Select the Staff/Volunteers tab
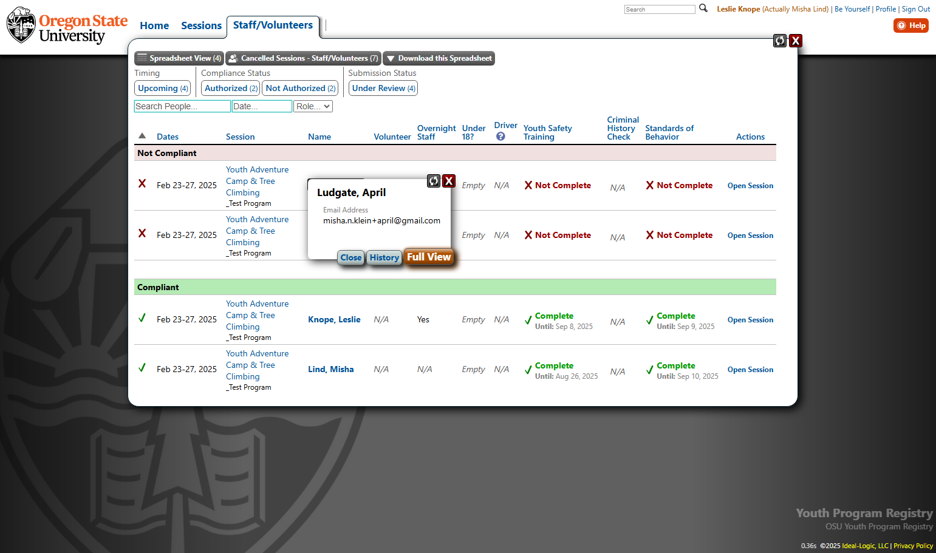Image resolution: width=936 pixels, height=553 pixels. point(273,25)
